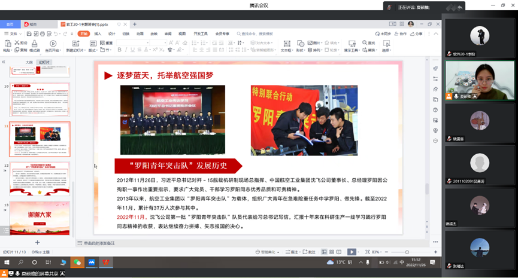Click the 分享 share button
Image resolution: width=518 pixels, height=278 pixels.
[417, 34]
